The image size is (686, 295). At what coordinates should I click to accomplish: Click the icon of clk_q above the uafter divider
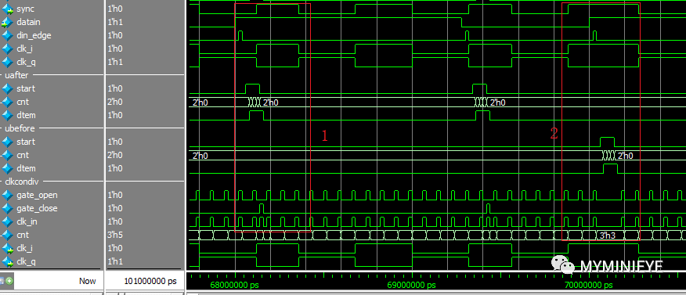(x=7, y=62)
